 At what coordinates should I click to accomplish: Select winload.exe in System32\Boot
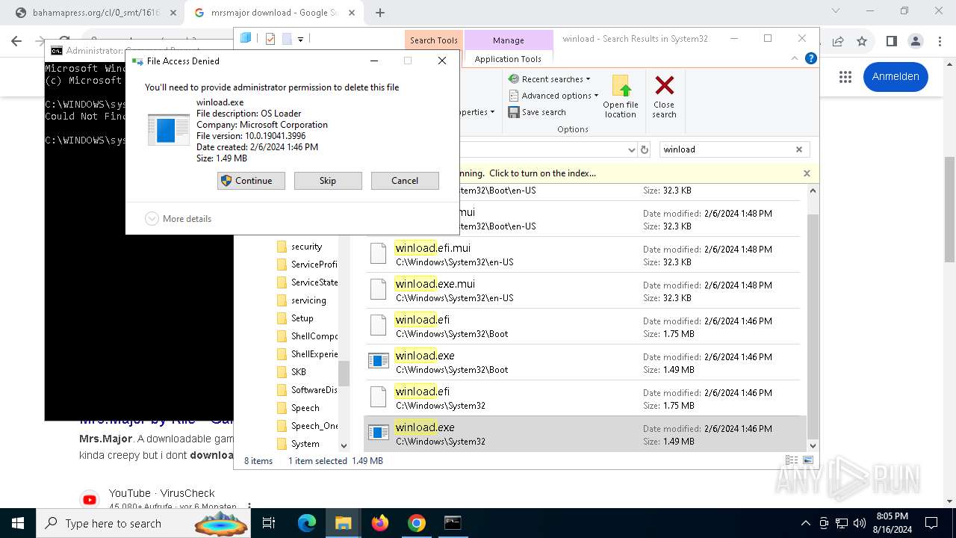pos(583,362)
